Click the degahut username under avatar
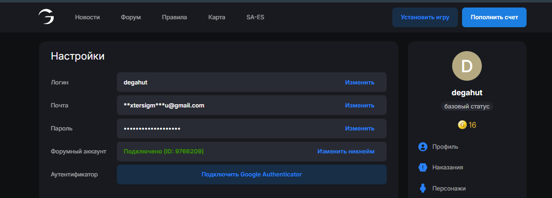Image resolution: width=552 pixels, height=198 pixels. tap(467, 93)
